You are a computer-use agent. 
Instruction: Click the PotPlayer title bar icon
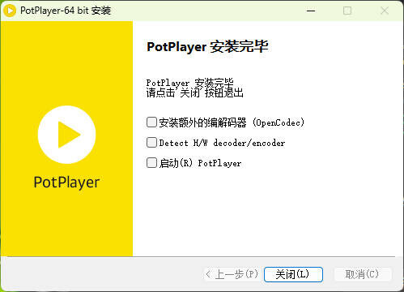tap(10, 11)
